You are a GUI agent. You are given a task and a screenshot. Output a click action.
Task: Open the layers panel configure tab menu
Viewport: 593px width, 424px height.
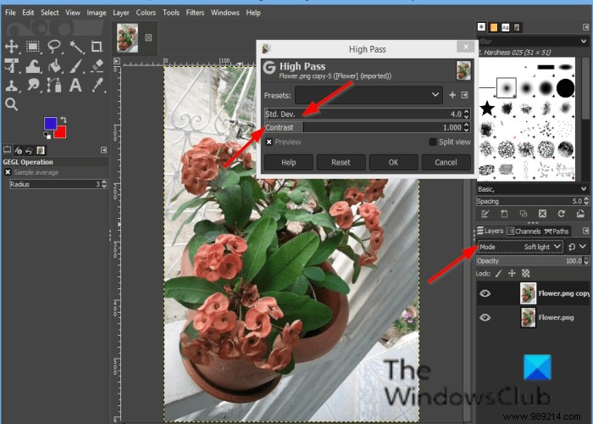pyautogui.click(x=585, y=231)
